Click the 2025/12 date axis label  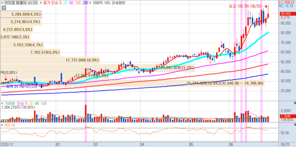tap(7, 144)
